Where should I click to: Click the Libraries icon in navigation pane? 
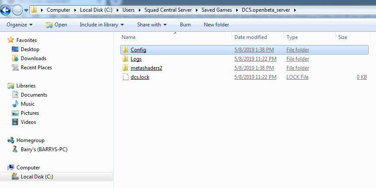point(11,86)
